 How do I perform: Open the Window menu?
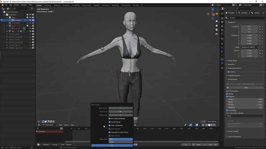click(24, 5)
